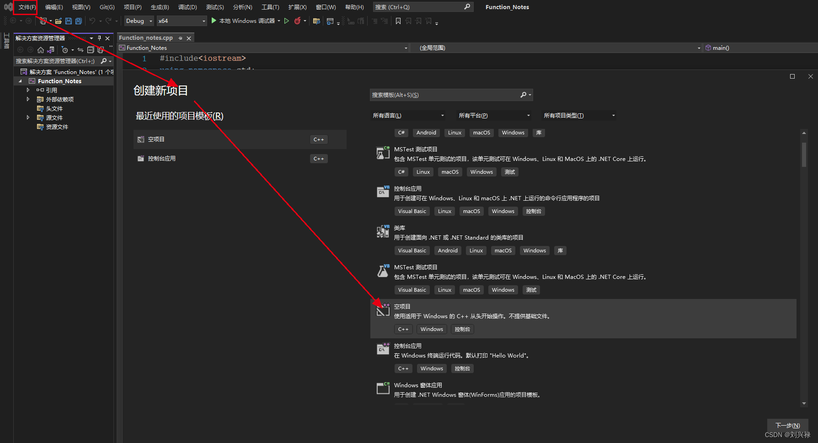Screen dimensions: 818x443
Task: Click the Save All toolbar icon
Action: pyautogui.click(x=79, y=21)
